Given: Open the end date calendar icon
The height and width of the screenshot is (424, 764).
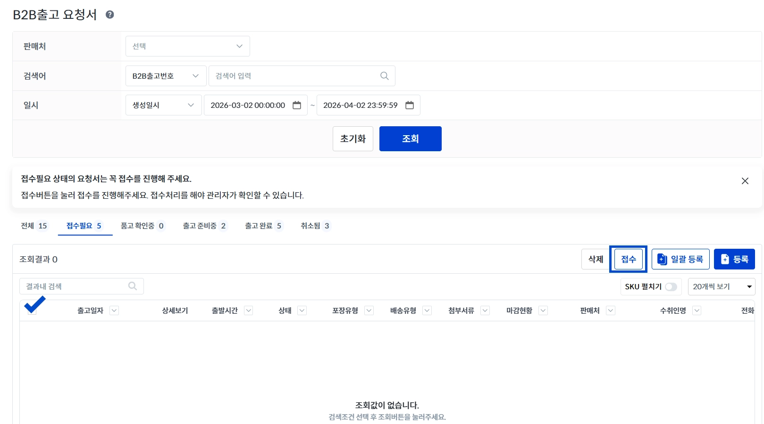Looking at the screenshot, I should (410, 105).
